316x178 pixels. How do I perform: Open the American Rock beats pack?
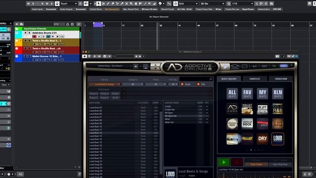point(247,124)
